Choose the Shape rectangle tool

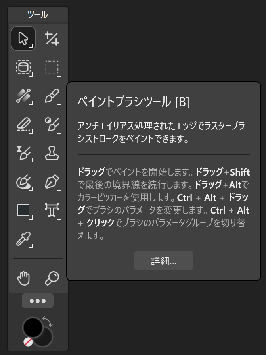click(24, 210)
